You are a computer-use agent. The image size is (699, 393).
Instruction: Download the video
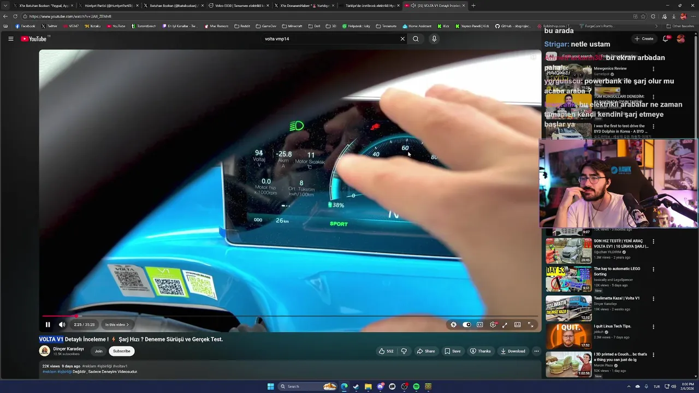(x=513, y=351)
